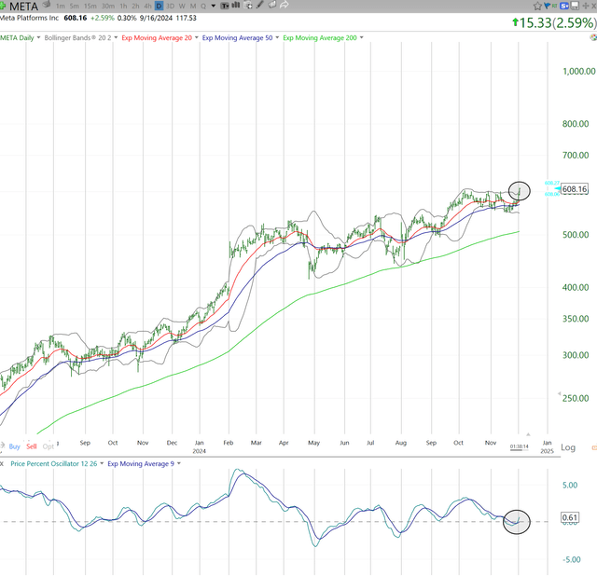Select the 4h timeframe
The image size is (597, 576).
(x=147, y=6)
